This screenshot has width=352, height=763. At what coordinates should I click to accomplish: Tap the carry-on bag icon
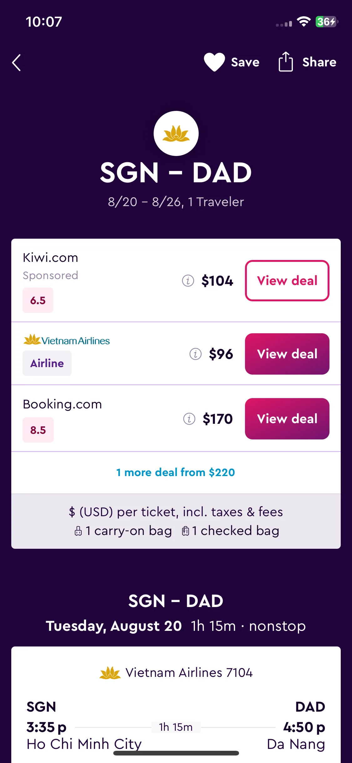[x=78, y=531]
